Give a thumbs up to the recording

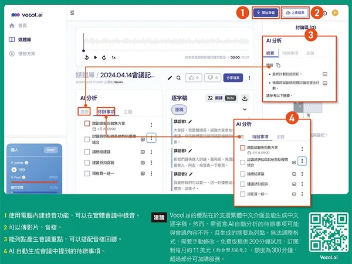click(194, 78)
